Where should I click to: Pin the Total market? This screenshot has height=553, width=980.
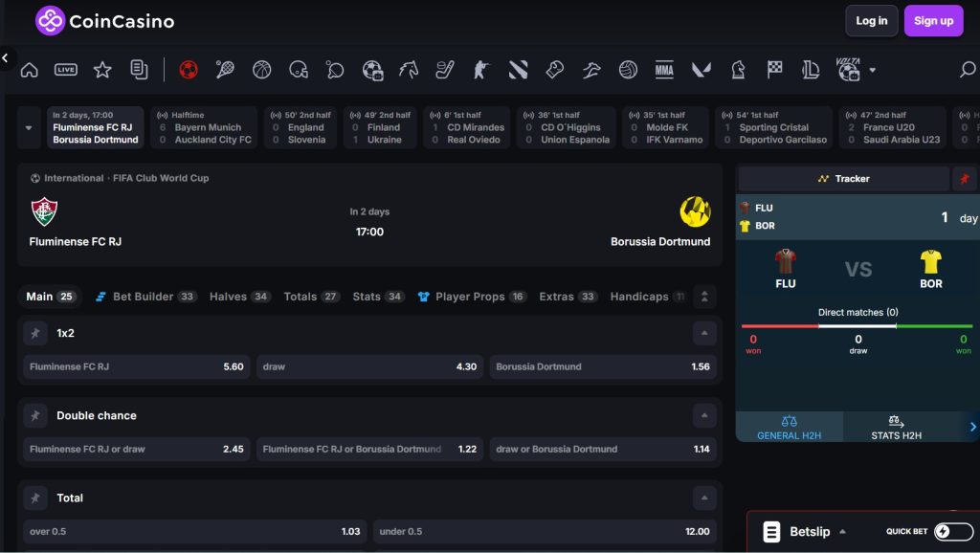[x=35, y=498]
